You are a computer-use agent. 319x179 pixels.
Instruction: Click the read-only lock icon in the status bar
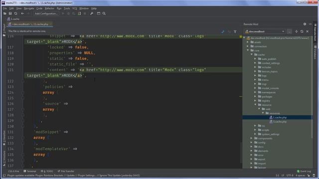pos(309,176)
